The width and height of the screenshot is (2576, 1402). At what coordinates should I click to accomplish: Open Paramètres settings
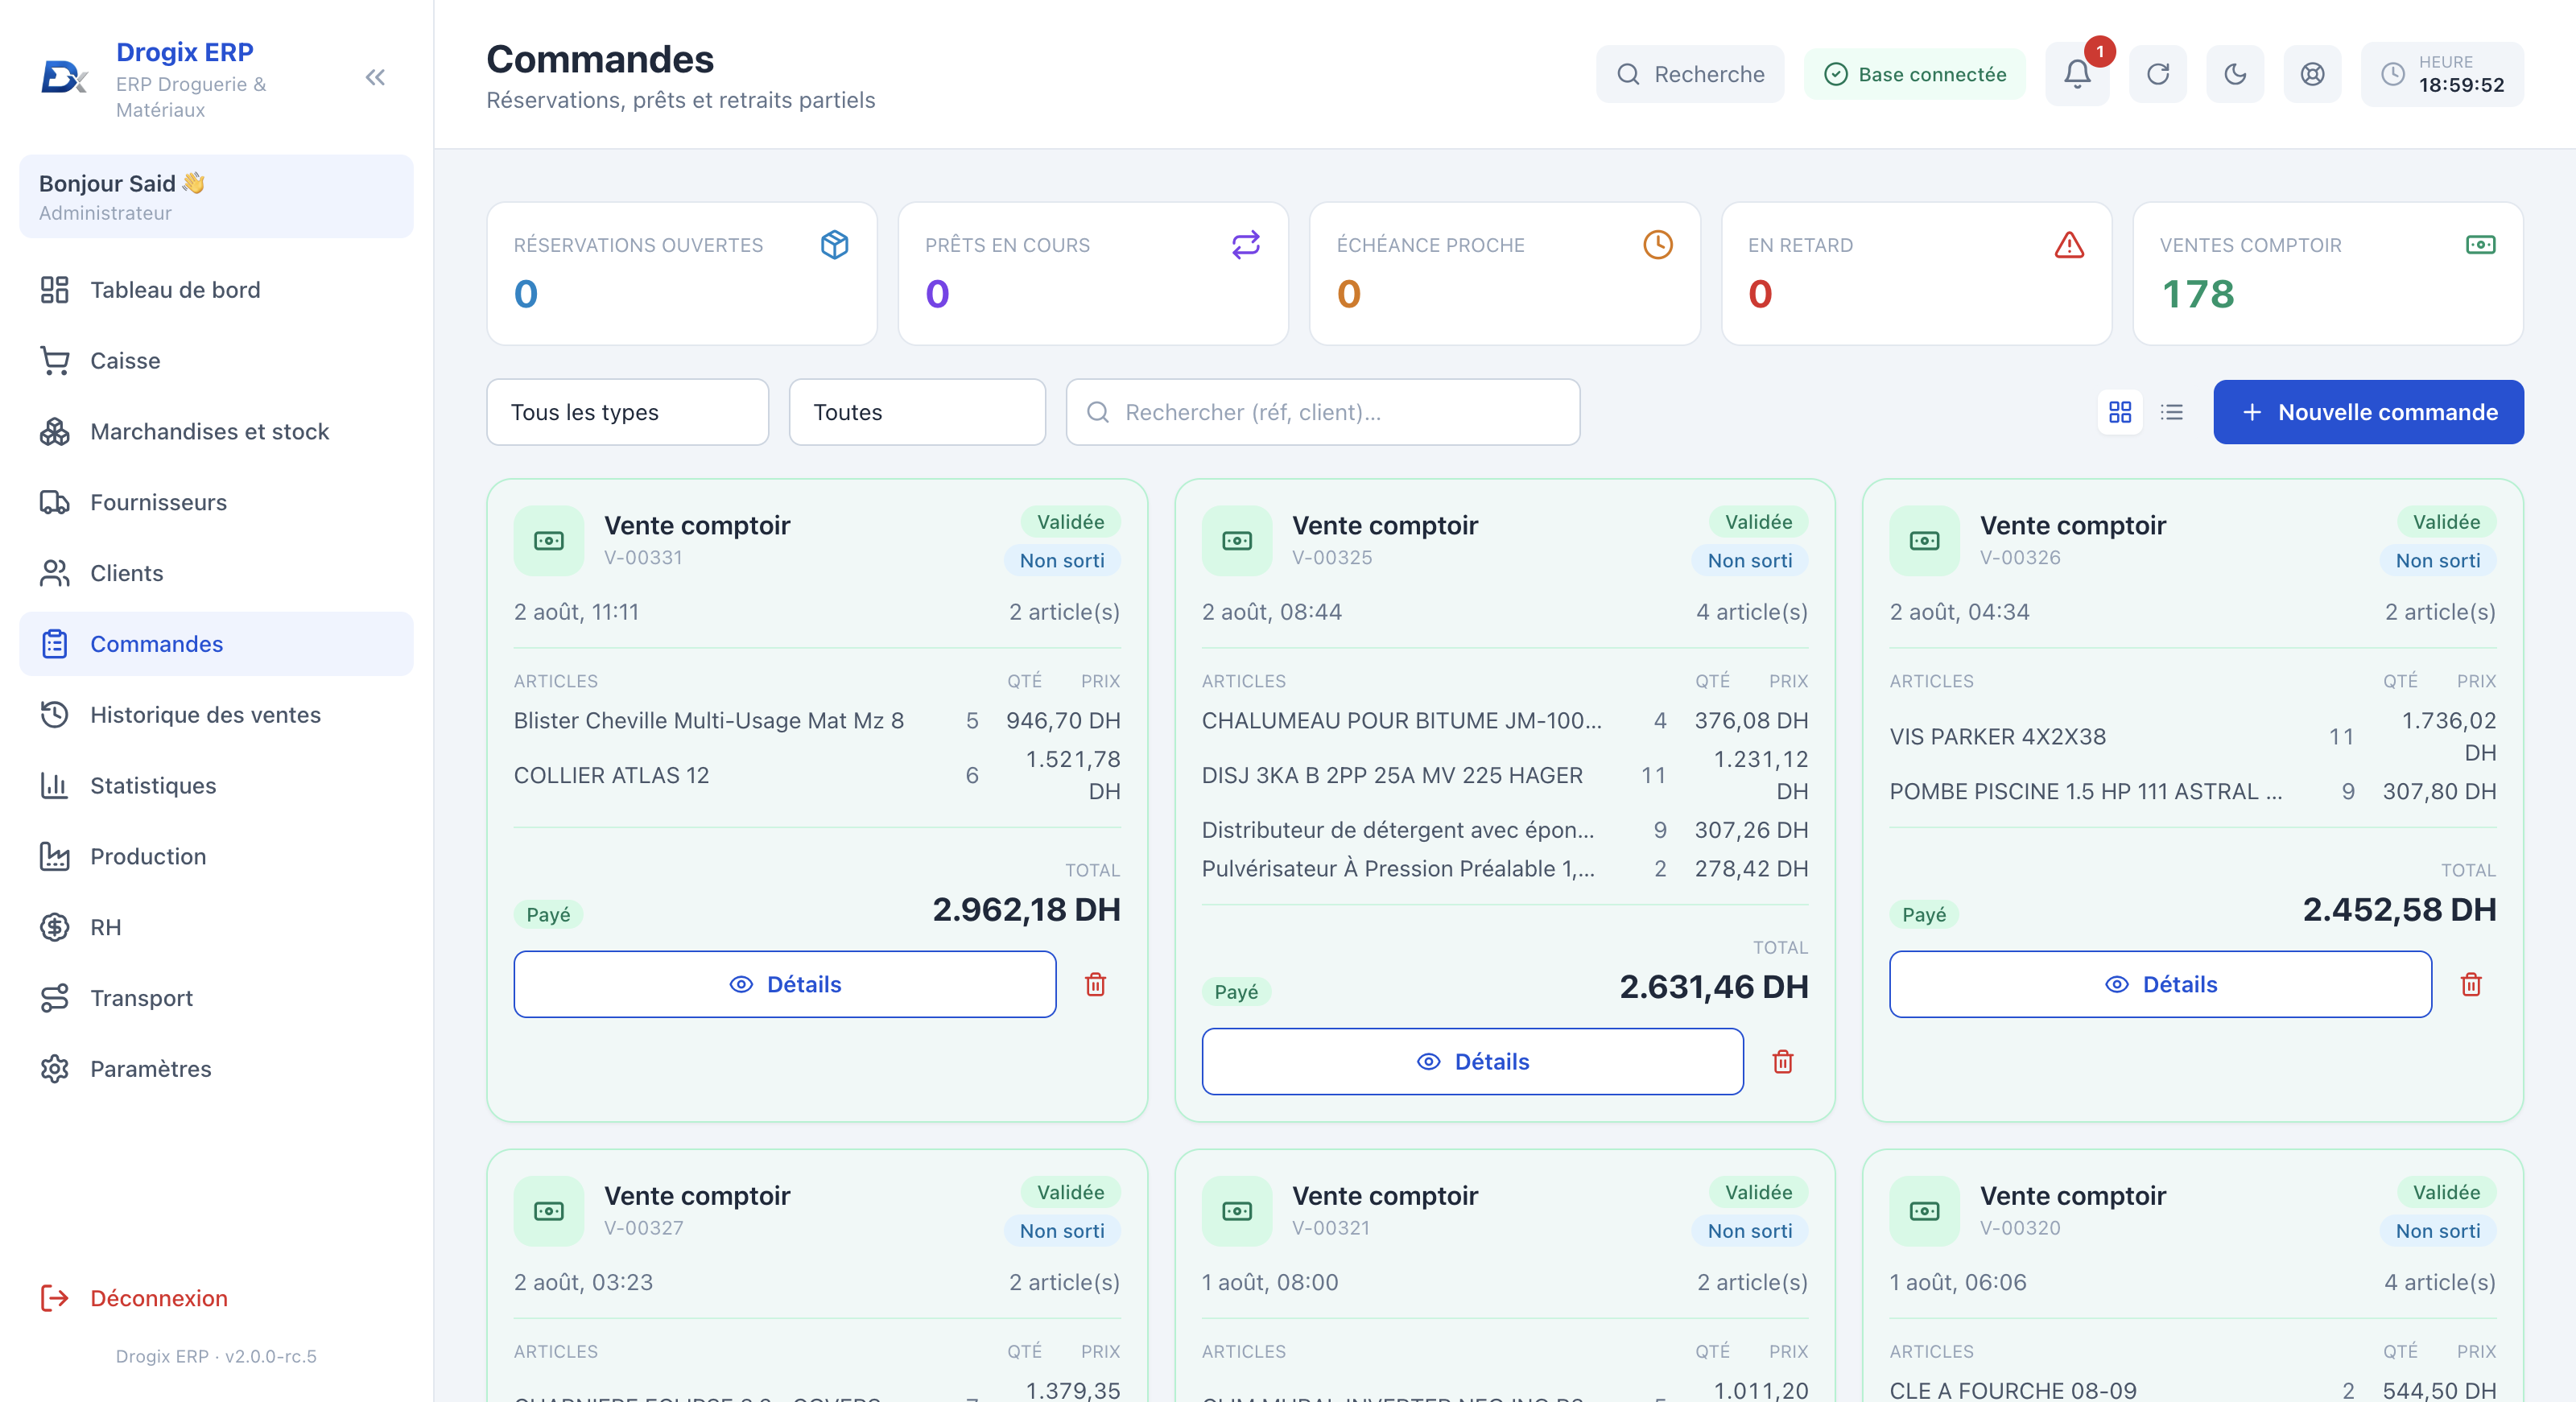point(216,1069)
